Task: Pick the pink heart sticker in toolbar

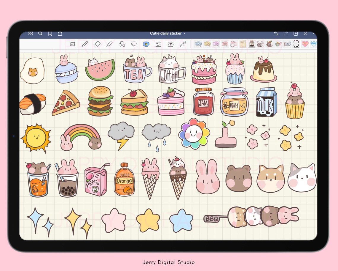Action: [x=305, y=44]
